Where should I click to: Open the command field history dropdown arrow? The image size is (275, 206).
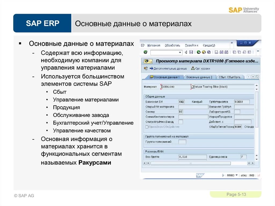click(180, 52)
